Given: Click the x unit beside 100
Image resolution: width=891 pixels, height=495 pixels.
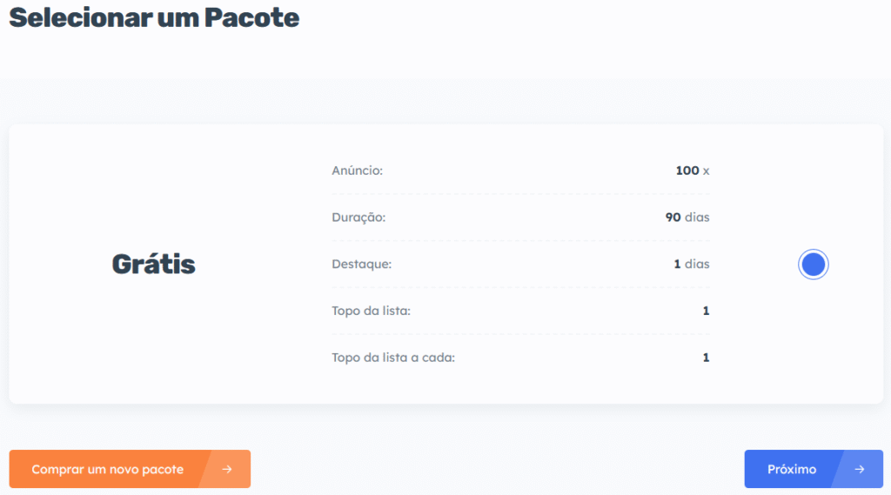Looking at the screenshot, I should [706, 171].
